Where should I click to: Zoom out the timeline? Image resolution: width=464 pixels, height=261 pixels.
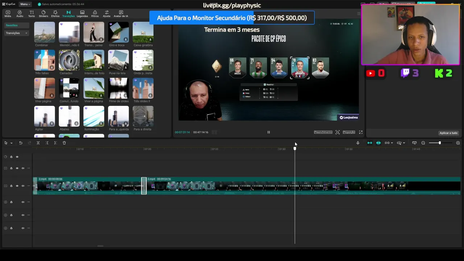click(x=423, y=143)
